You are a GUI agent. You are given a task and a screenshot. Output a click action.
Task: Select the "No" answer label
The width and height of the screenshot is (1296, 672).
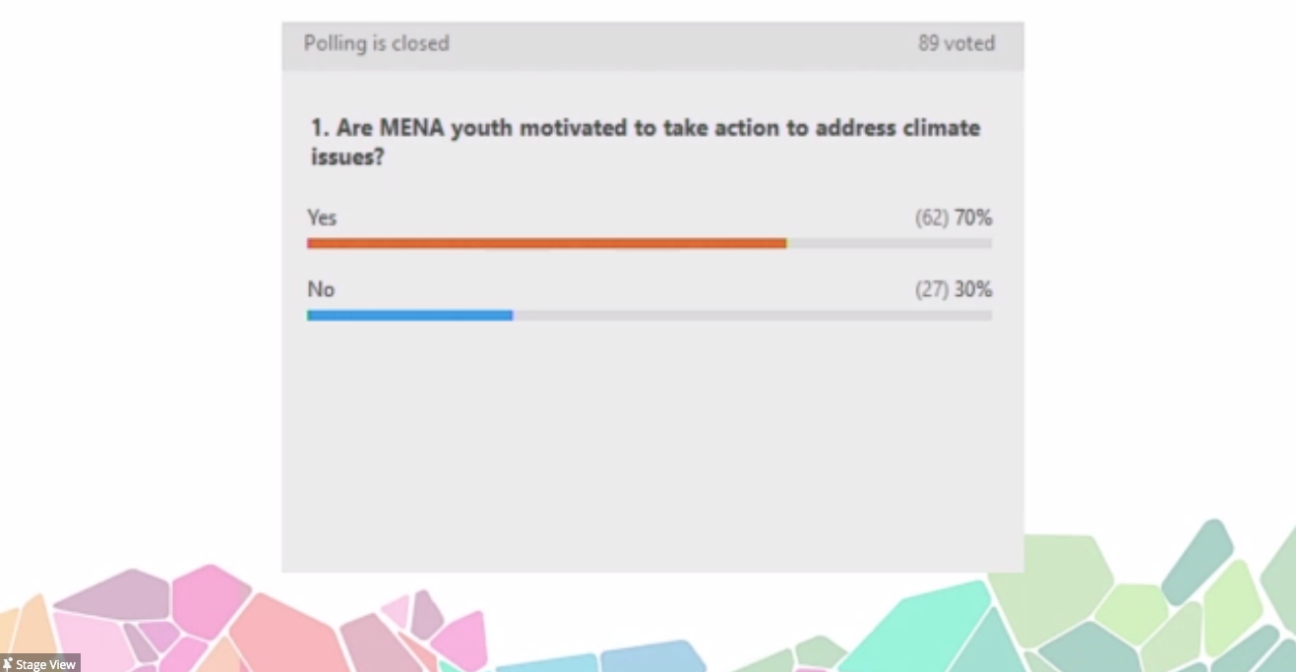click(321, 289)
